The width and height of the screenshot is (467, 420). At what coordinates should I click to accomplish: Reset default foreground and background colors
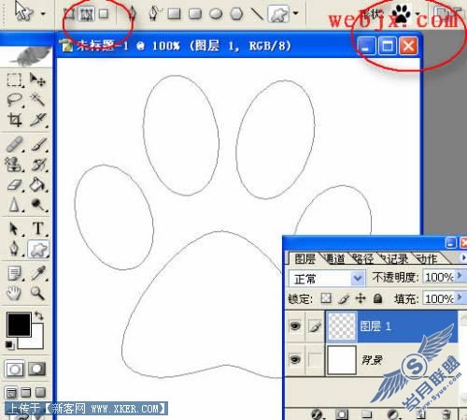9,345
